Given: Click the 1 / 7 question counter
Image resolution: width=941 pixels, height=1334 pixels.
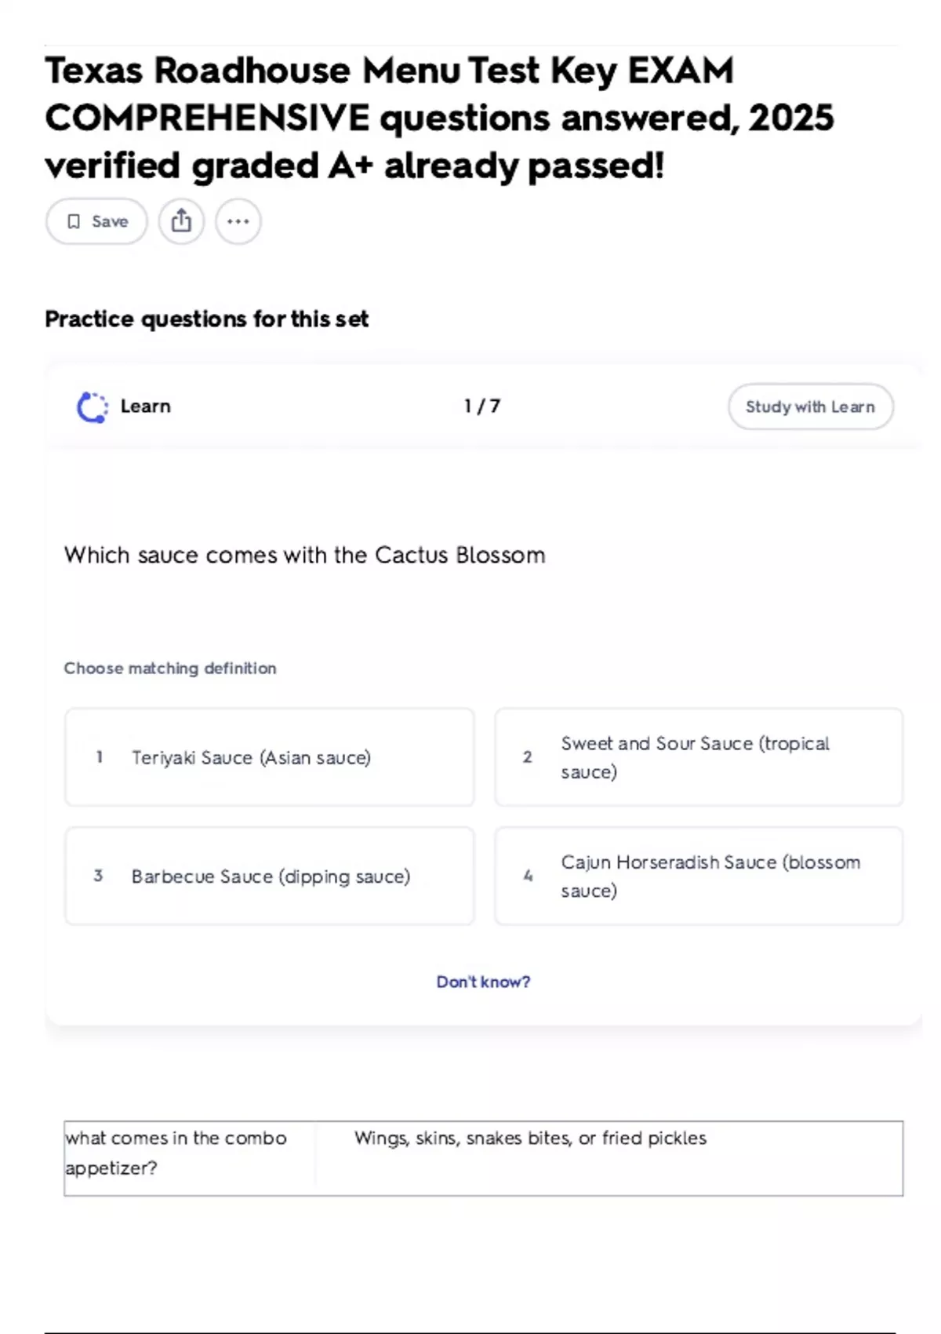Looking at the screenshot, I should point(482,406).
